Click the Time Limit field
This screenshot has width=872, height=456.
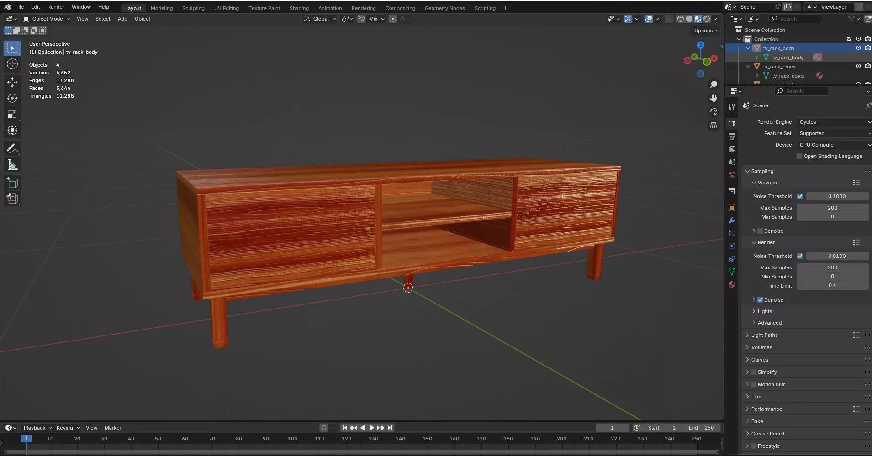[832, 285]
